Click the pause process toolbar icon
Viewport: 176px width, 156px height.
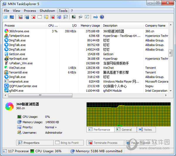pos(27,17)
